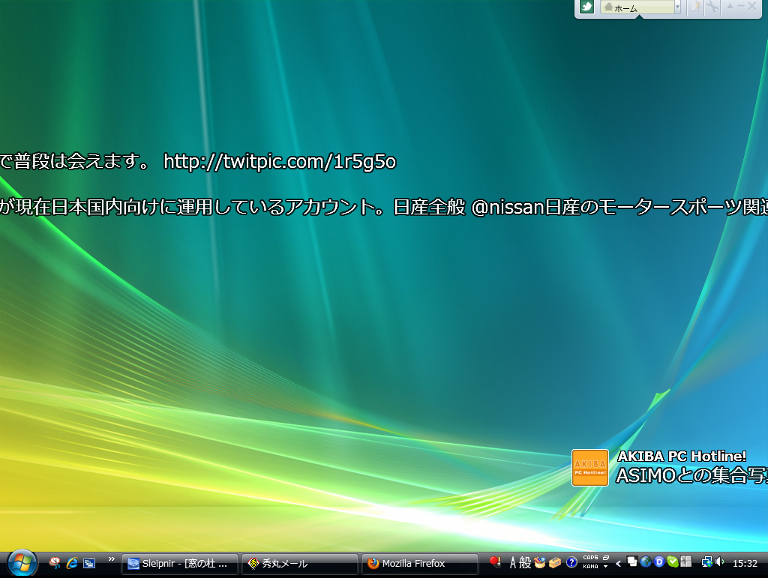The image size is (768, 578).
Task: Open settings via the wrench icon
Action: [712, 7]
